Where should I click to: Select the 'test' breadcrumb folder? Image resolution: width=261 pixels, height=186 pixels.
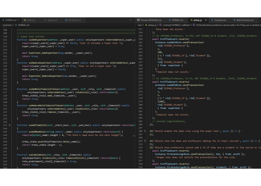[x=140, y=25]
